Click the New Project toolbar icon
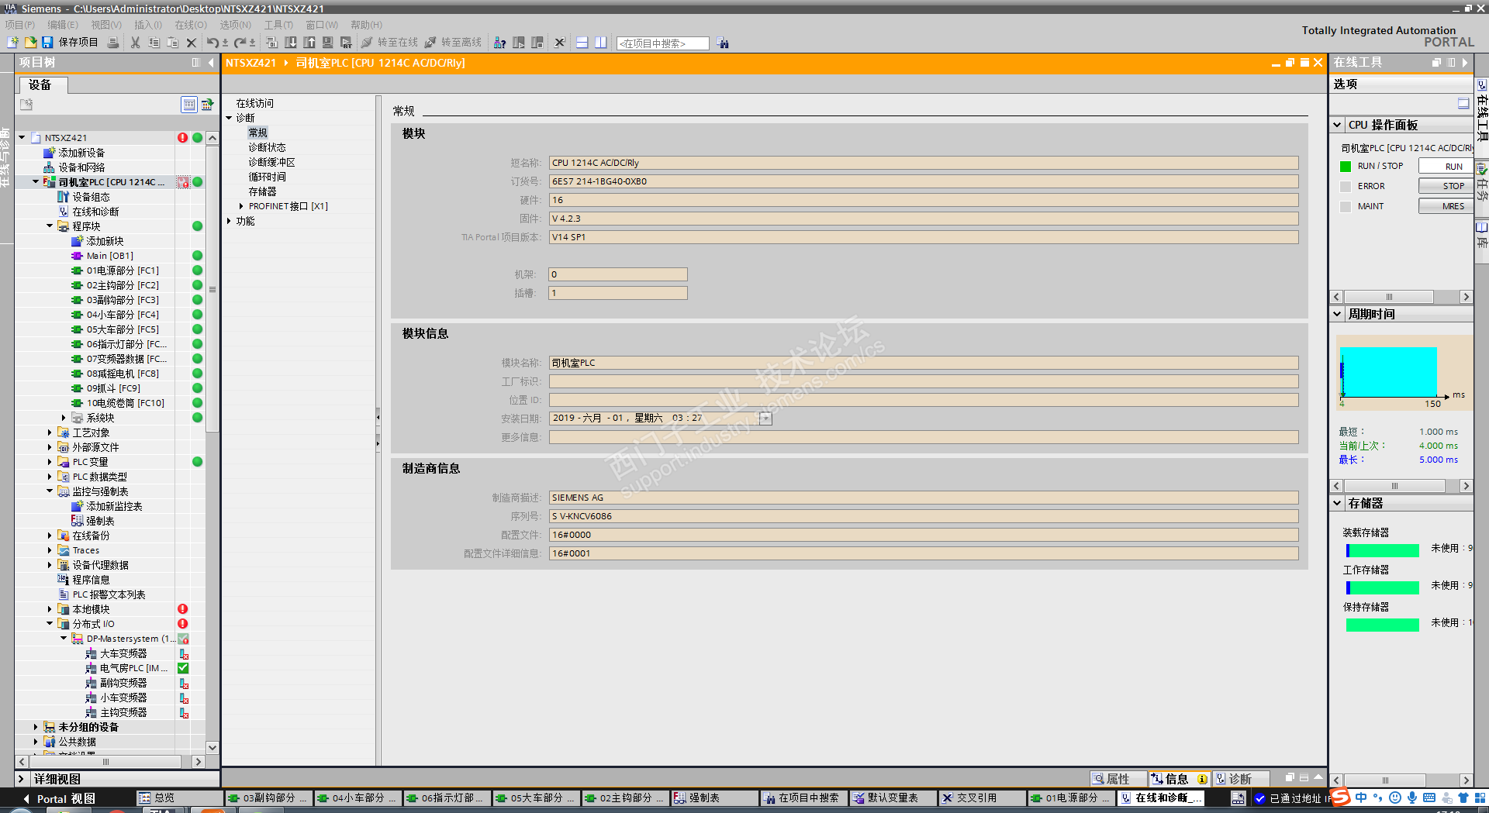 (12, 43)
